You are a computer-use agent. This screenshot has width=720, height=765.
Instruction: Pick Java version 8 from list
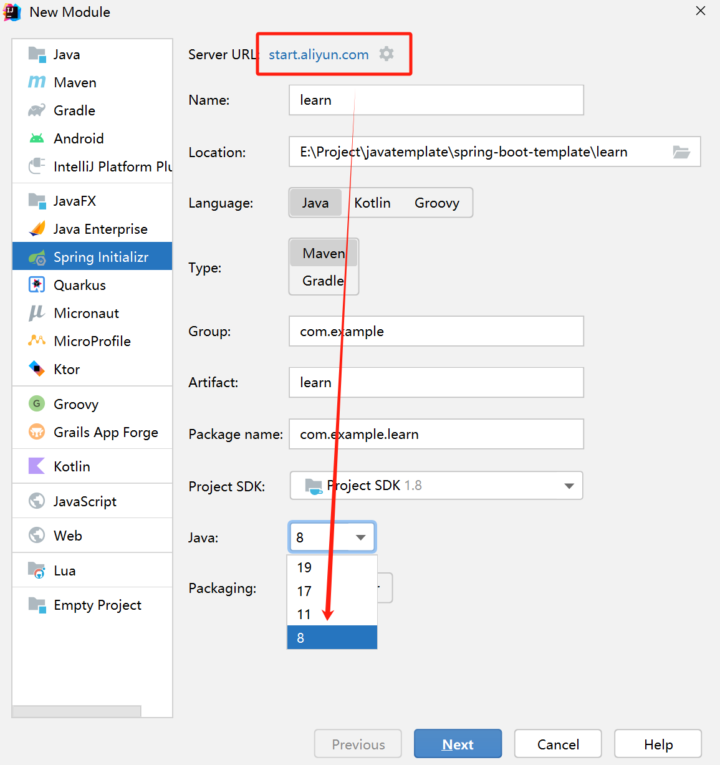pyautogui.click(x=332, y=637)
